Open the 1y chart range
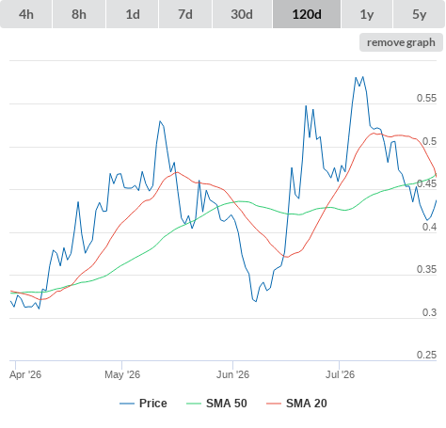The image size is (446, 428). [x=367, y=14]
